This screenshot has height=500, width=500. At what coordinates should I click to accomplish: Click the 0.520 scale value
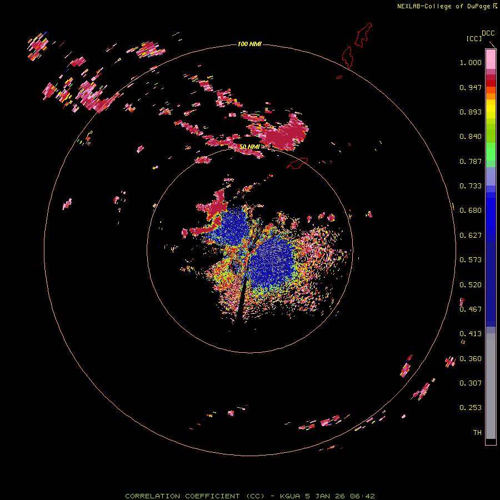click(x=471, y=285)
